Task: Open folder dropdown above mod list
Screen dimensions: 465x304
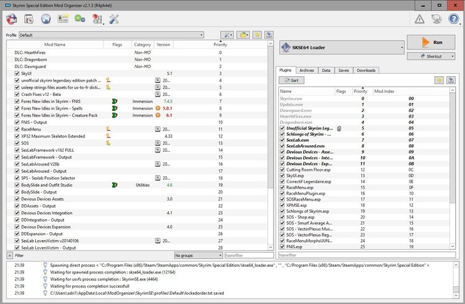Action: tap(243, 35)
